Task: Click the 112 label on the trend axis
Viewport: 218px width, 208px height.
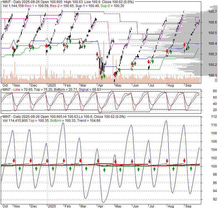Action: pyautogui.click(x=214, y=117)
